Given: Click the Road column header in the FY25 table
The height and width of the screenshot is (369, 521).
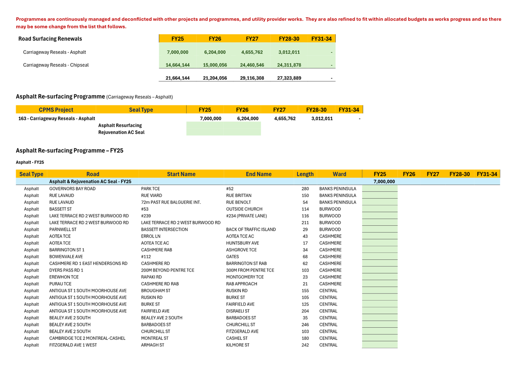Looking at the screenshot, I should pyautogui.click(x=93, y=174).
